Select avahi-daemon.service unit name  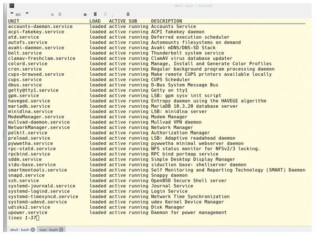pos(36,48)
